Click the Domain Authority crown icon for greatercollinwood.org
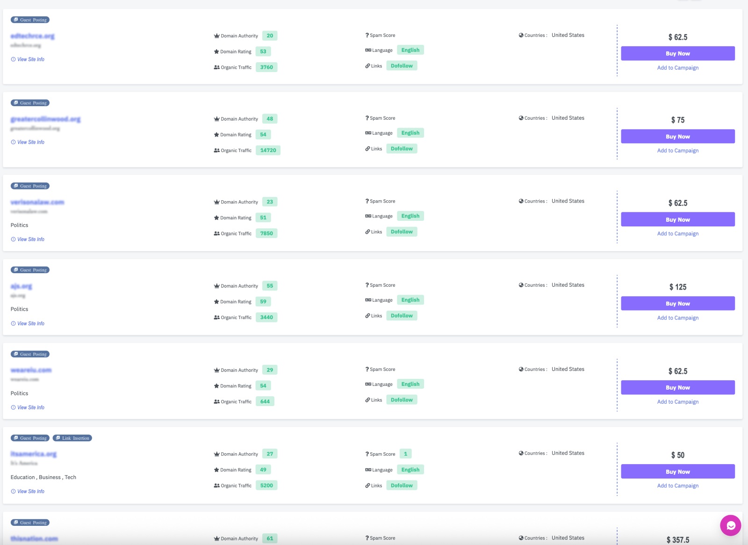Viewport: 748px width, 545px height. [x=216, y=119]
